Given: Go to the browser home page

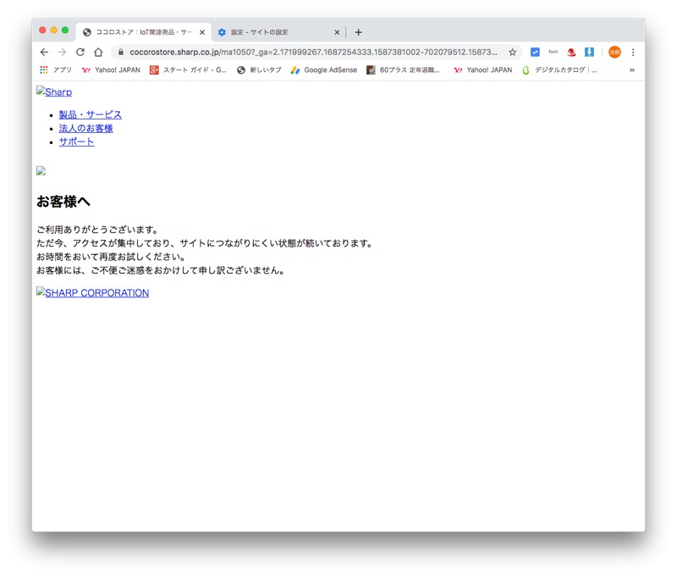Looking at the screenshot, I should 98,52.
